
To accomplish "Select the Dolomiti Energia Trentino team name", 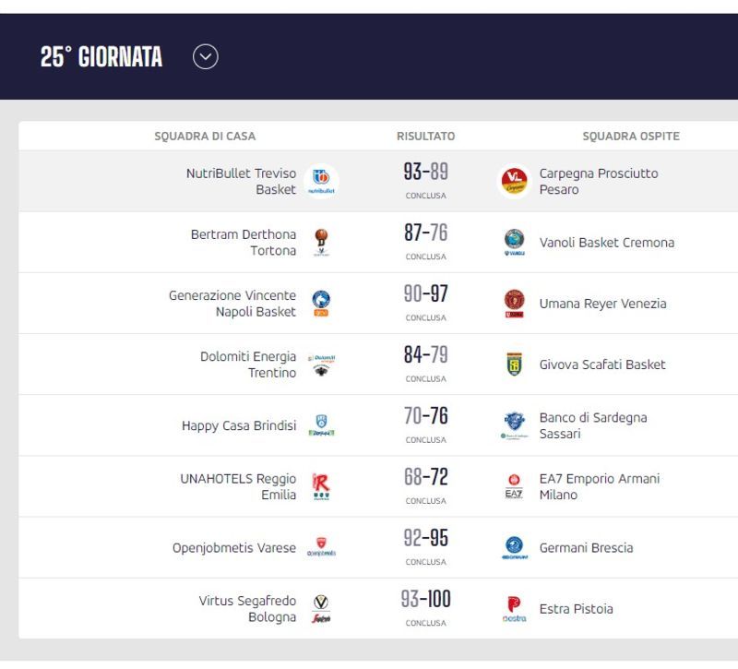I will click(x=248, y=364).
